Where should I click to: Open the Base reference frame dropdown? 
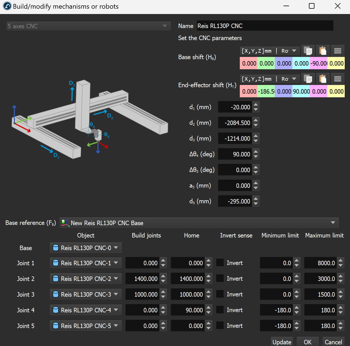[199, 223]
